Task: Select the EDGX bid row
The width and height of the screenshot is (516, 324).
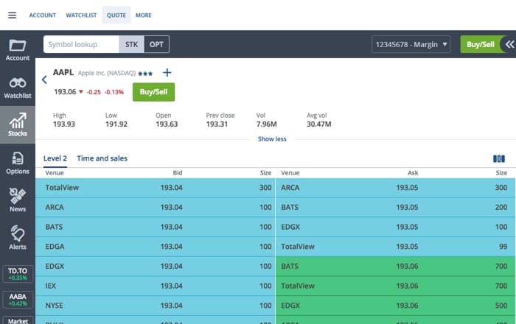Action: [155, 266]
